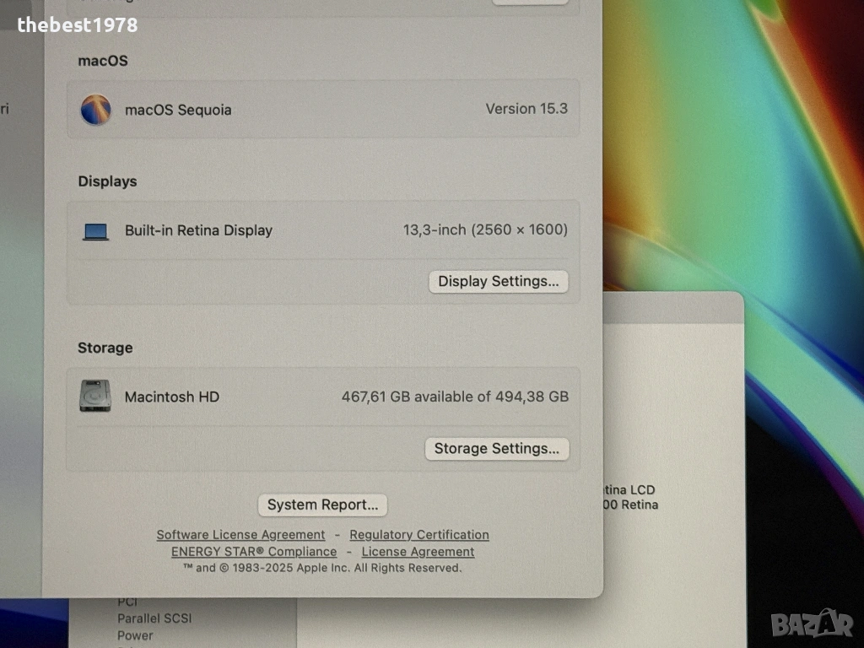
Task: Click the Built-in Retina Display label
Action: [x=198, y=230]
